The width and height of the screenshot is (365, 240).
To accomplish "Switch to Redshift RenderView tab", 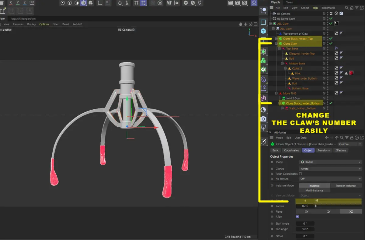I will pos(23,19).
